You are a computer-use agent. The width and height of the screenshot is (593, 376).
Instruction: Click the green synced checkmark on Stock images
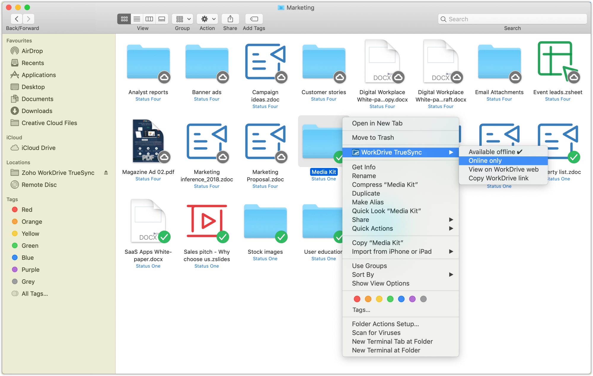281,237
